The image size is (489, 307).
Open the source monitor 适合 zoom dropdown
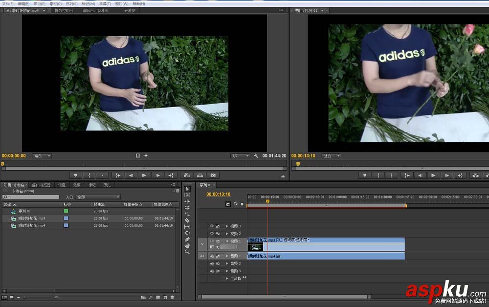tap(42, 156)
